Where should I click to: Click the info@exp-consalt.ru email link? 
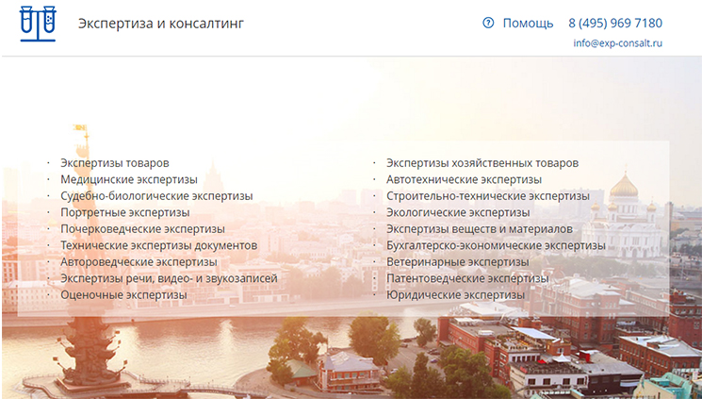pyautogui.click(x=617, y=43)
